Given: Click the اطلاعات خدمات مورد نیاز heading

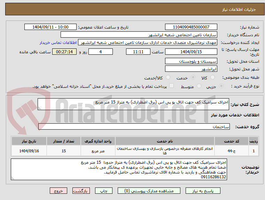Looking at the screenshot, I should 235,115.
